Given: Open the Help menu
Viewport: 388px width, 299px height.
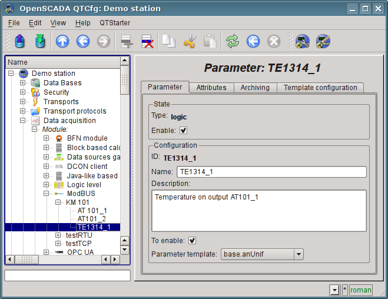Looking at the screenshot, I should (83, 23).
